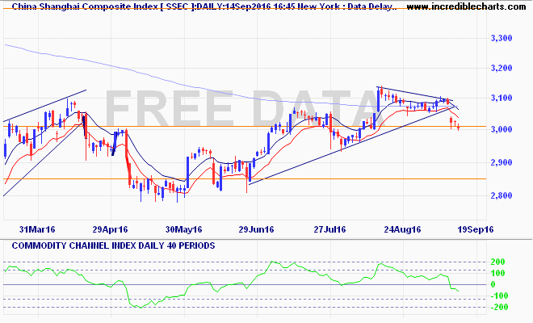Screen dimensions: 533x323
Task: Click the Commodity Channel Index indicator title
Action: 113,245
